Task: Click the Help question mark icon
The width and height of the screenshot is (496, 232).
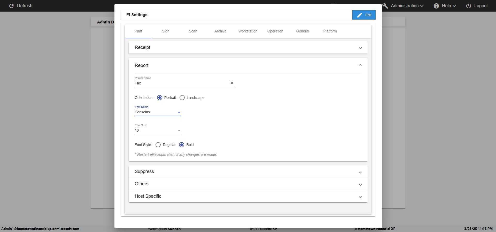Action: pos(436,6)
